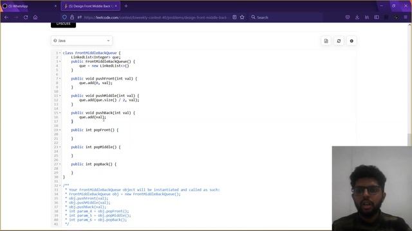Screen dimensions: 412x231
Task: Collapse the popMiddle method fold arrow
Action: (x=60, y=147)
